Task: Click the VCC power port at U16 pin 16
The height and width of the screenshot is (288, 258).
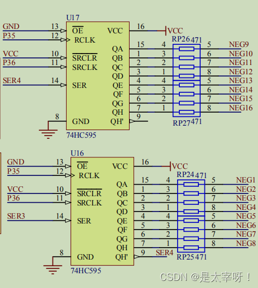Action: click(x=179, y=166)
